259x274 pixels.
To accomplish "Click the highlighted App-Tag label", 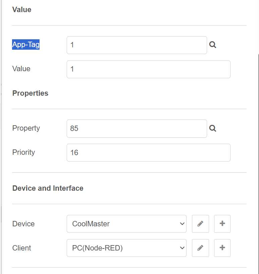I will tap(26, 44).
